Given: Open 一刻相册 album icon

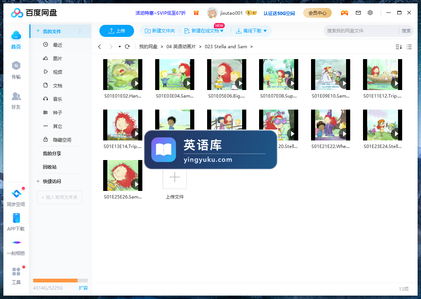Looking at the screenshot, I should pos(16,243).
